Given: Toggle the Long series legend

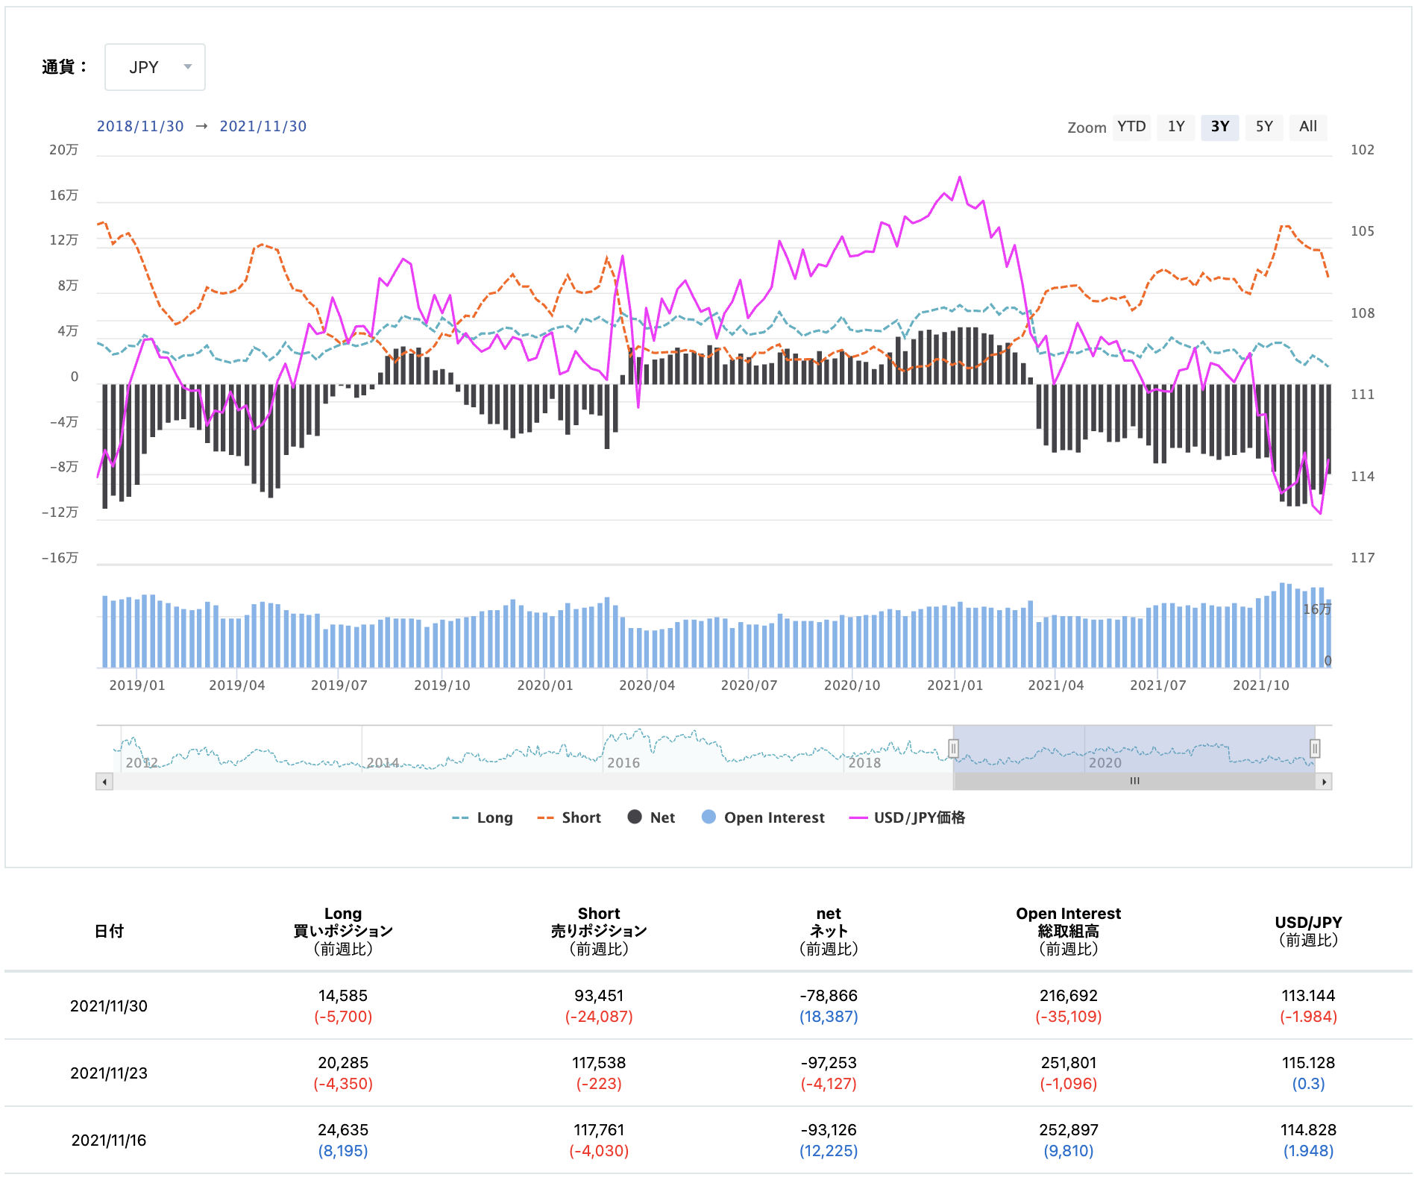Looking at the screenshot, I should (483, 818).
